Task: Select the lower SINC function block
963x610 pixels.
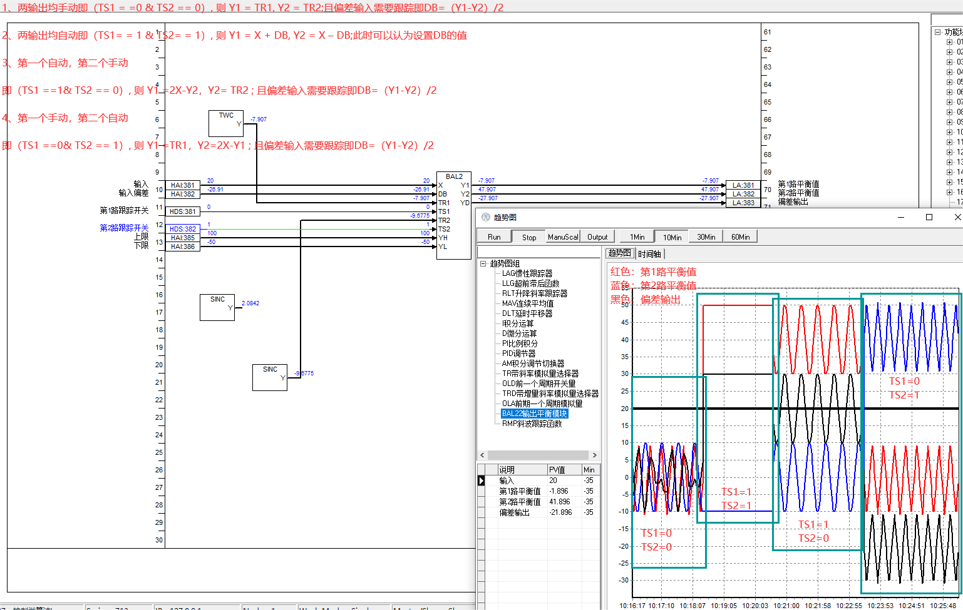Action: click(269, 377)
